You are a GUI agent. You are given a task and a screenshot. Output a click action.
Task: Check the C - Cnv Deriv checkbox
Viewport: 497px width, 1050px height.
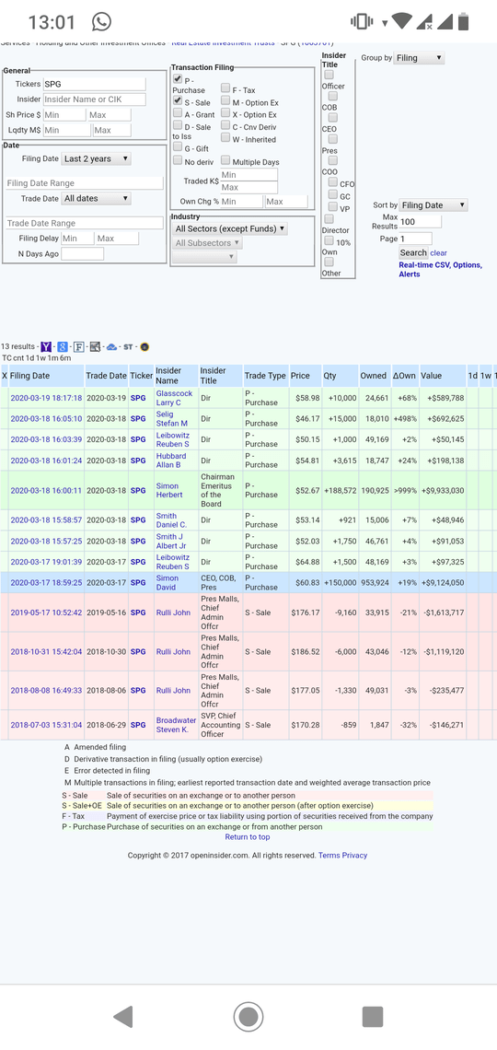[x=225, y=125]
